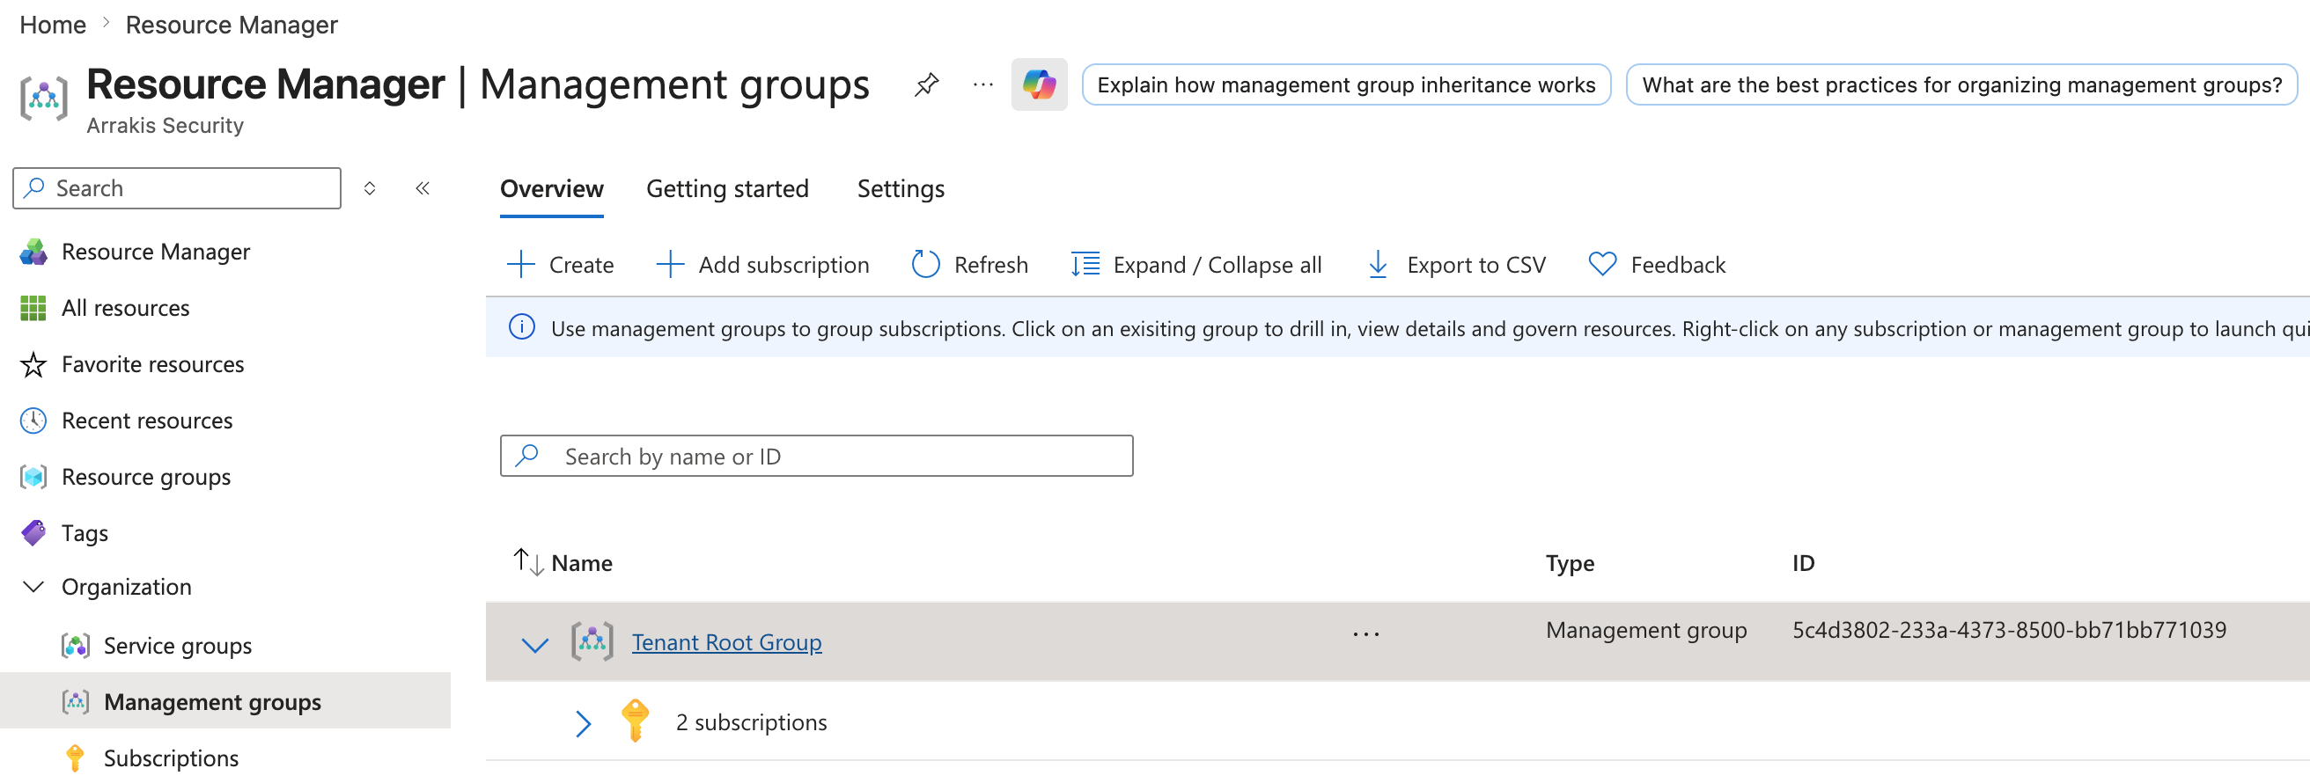Viewport: 2310px width, 783px height.
Task: Click the Subscriptions key icon in sidebar
Action: [x=76, y=759]
